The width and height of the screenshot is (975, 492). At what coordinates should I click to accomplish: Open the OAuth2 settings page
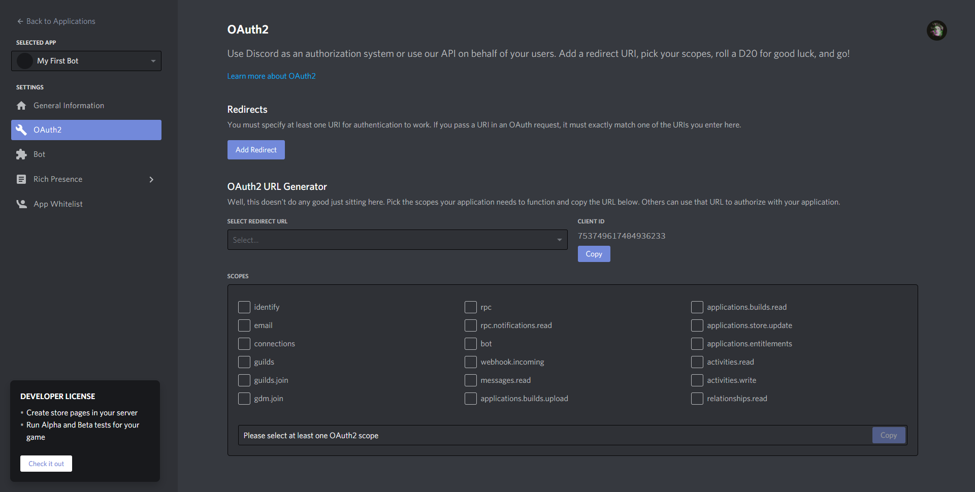(86, 130)
